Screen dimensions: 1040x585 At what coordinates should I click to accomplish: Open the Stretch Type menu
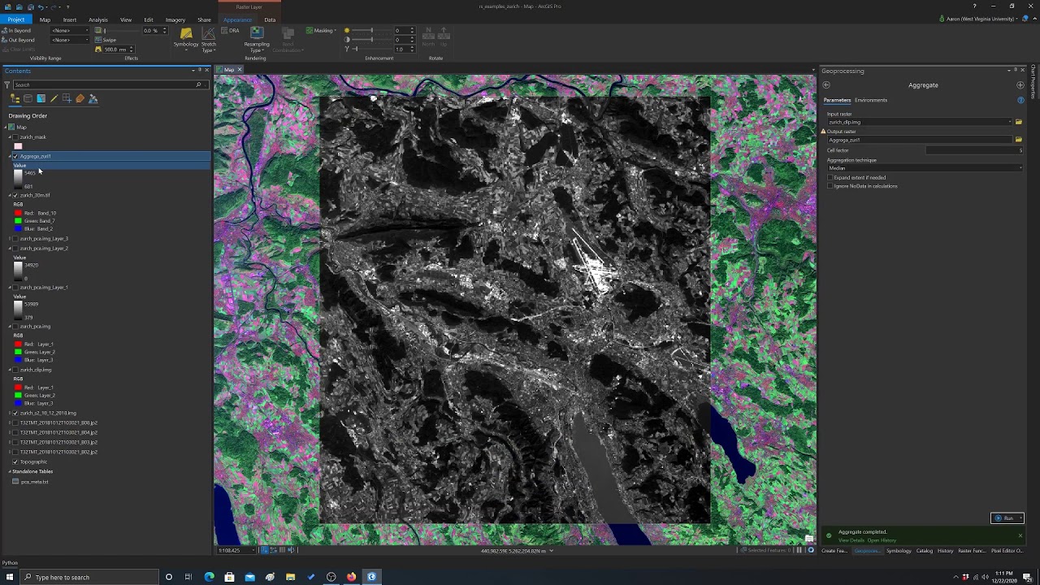(209, 40)
